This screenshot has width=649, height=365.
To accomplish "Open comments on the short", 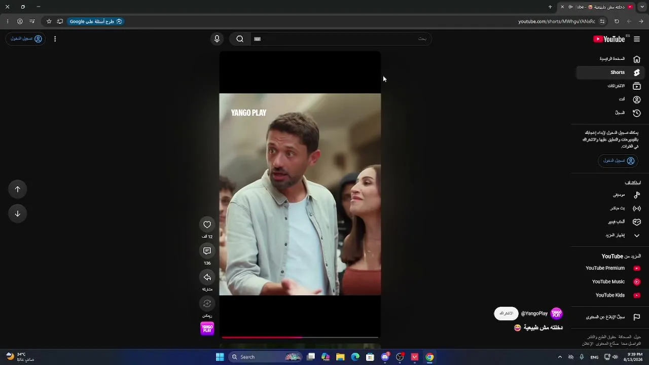I will [x=207, y=251].
